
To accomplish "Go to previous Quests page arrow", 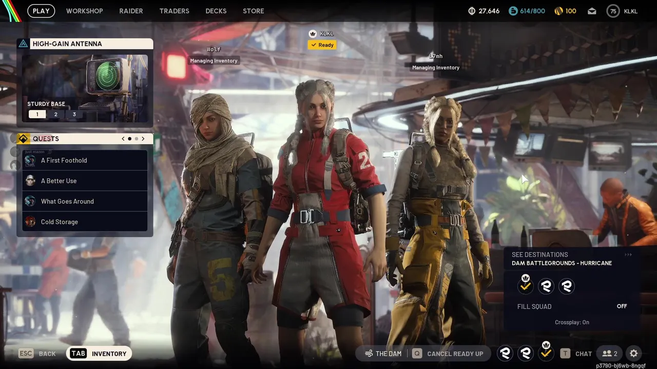I will point(123,139).
